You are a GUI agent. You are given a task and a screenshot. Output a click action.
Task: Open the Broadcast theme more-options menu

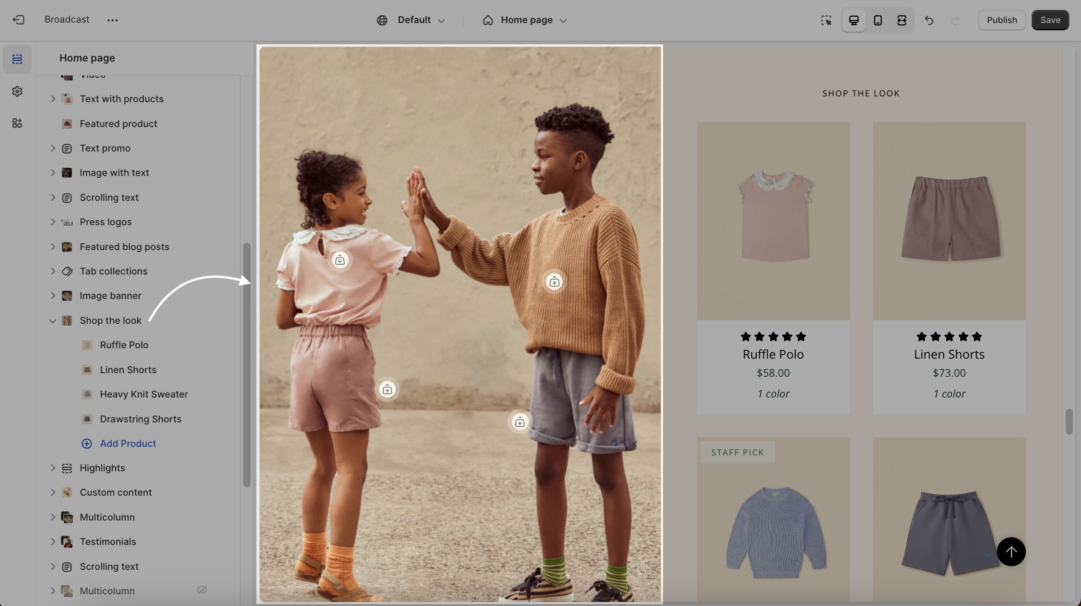(113, 20)
